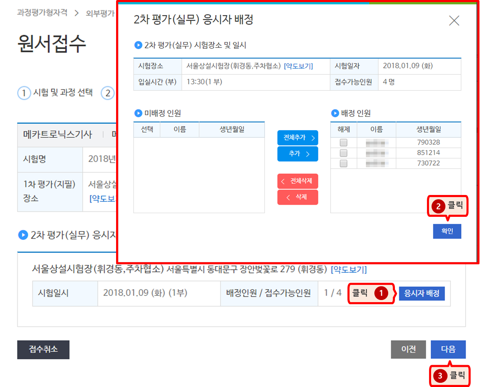
Task: Click the 선택 column header
Action: [x=147, y=129]
